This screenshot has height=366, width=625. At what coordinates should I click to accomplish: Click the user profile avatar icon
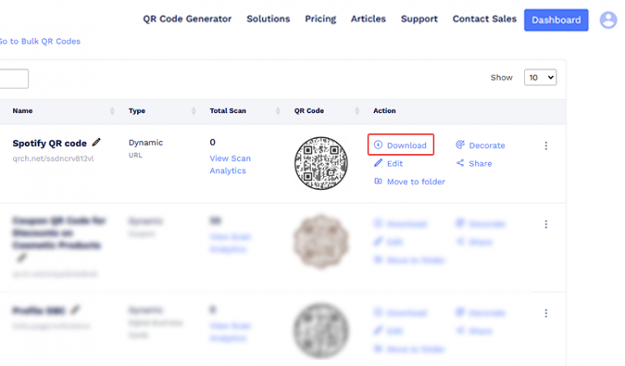click(608, 20)
